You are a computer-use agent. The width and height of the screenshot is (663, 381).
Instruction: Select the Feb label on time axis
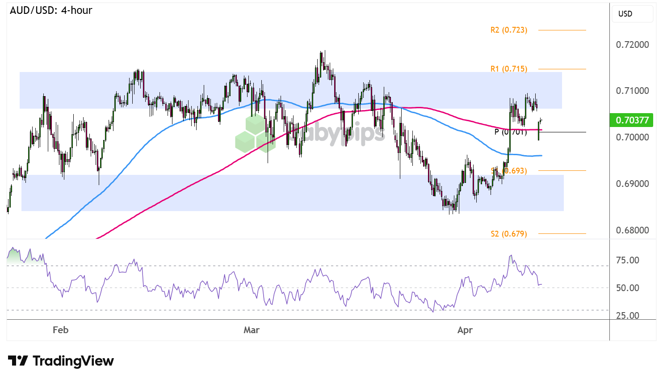pyautogui.click(x=60, y=330)
